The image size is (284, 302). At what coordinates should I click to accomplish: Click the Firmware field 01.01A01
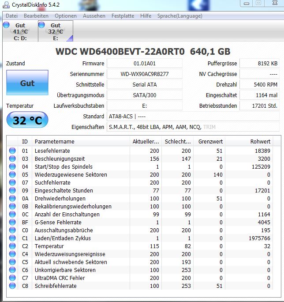(x=145, y=64)
